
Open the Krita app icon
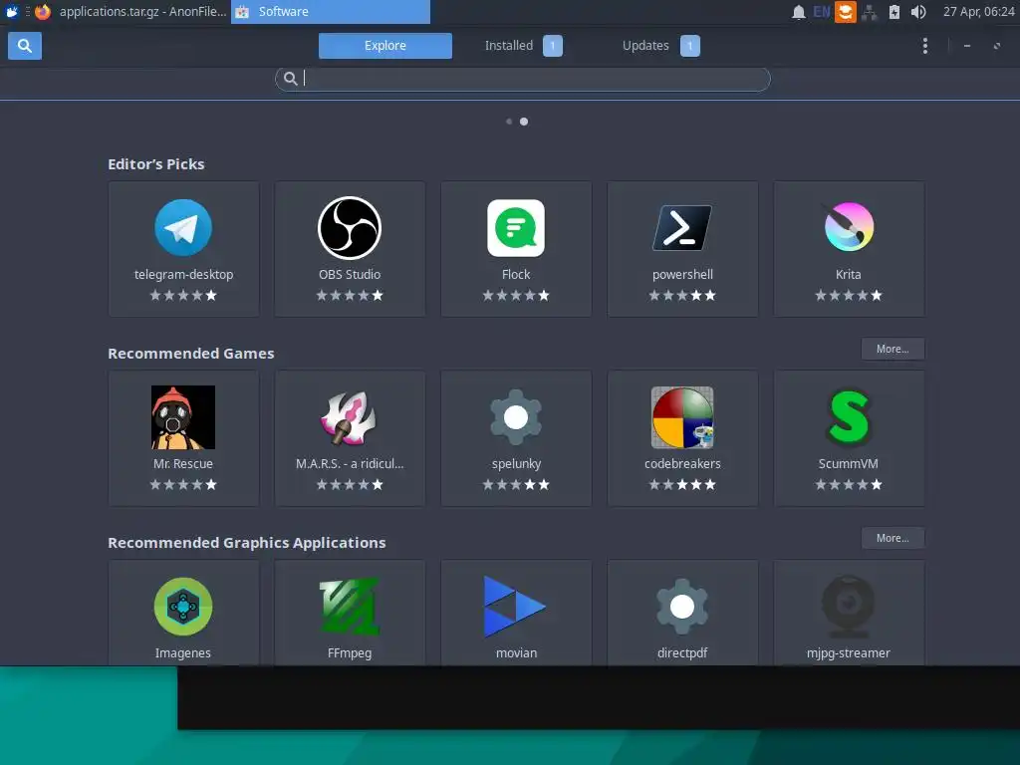(x=849, y=226)
